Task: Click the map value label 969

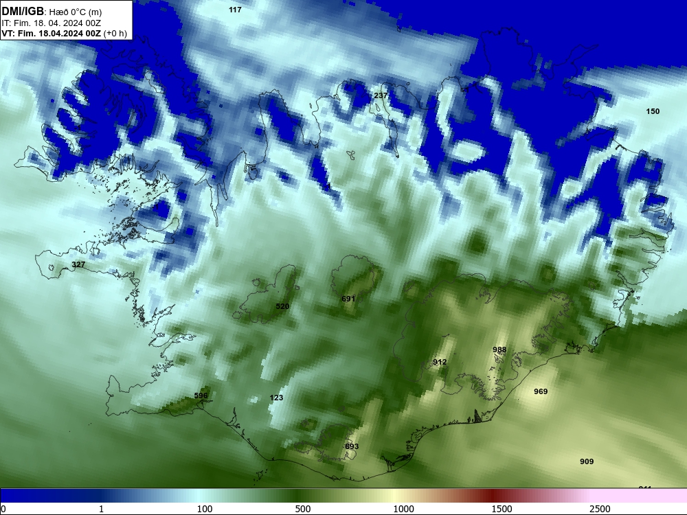Action: 541,391
